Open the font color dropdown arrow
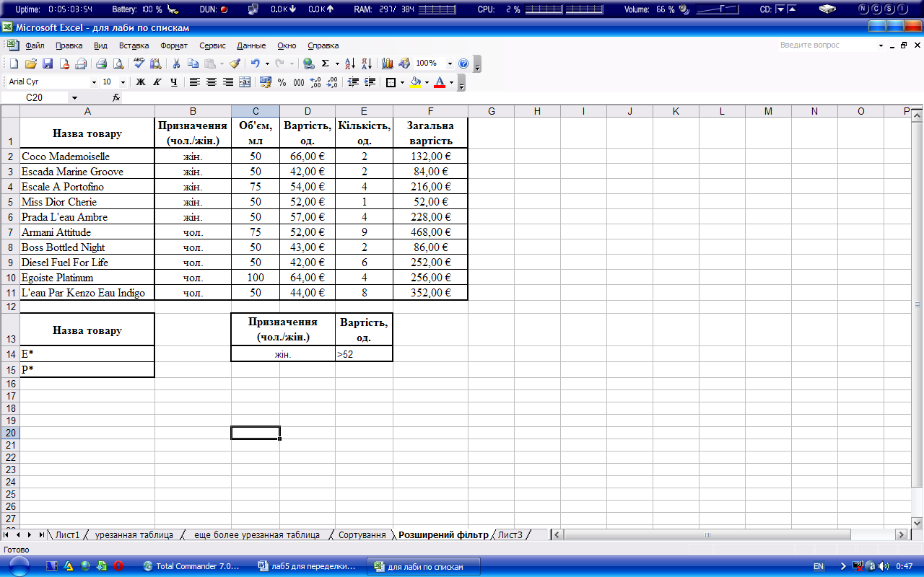 [x=451, y=82]
